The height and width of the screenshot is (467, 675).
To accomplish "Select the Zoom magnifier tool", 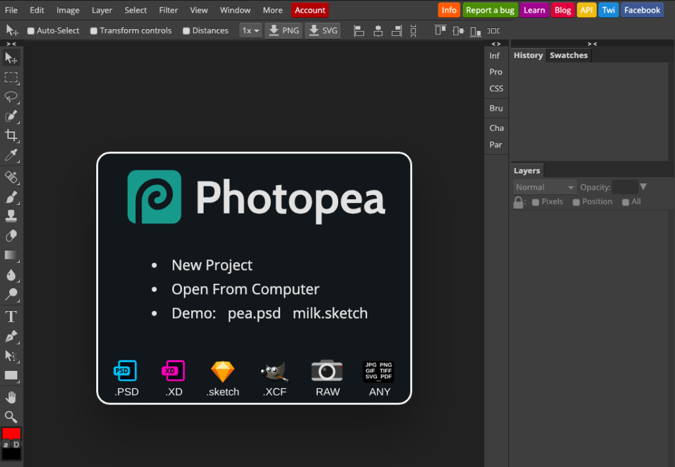I will [11, 417].
